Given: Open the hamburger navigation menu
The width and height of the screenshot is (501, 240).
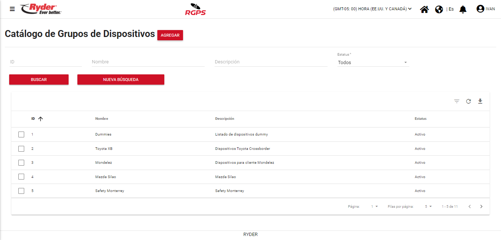Looking at the screenshot, I should tap(12, 9).
